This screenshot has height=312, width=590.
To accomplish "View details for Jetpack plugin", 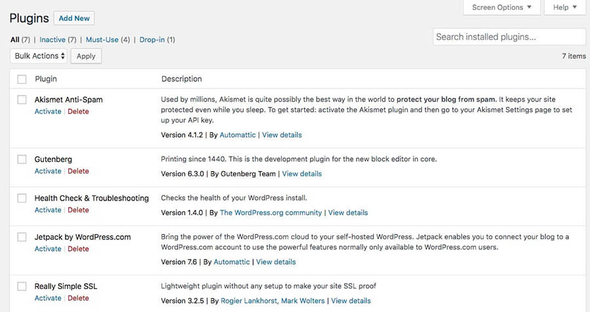I will coord(276,262).
